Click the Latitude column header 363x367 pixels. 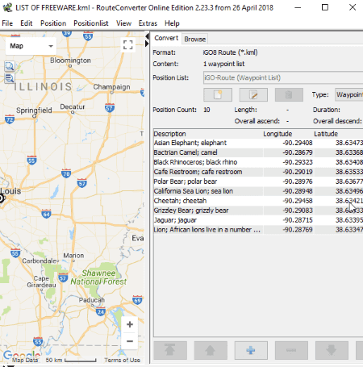338,134
